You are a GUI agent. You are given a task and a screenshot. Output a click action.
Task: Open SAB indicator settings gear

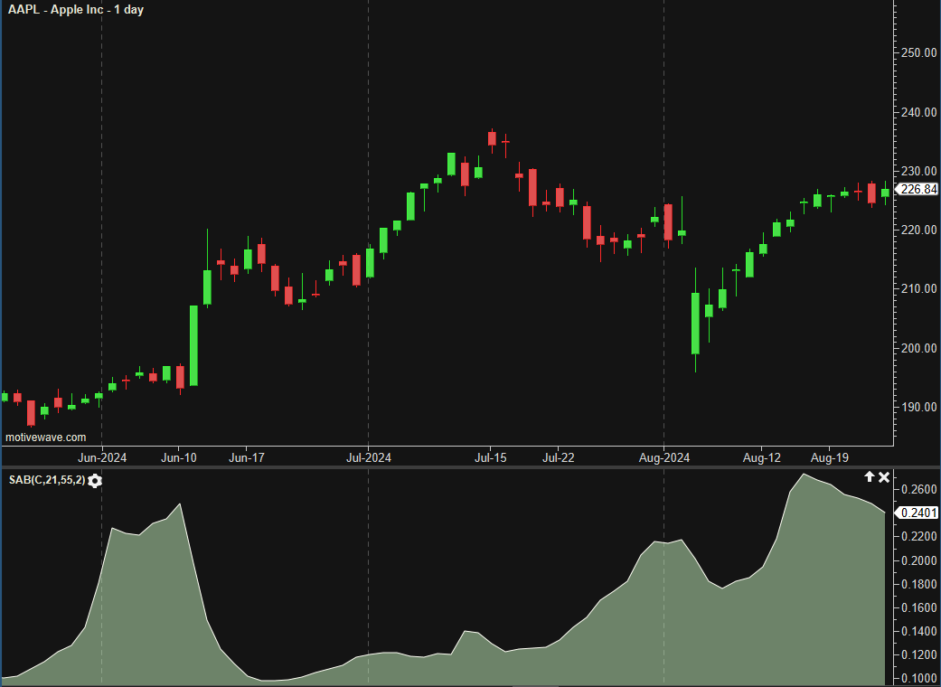pos(95,481)
